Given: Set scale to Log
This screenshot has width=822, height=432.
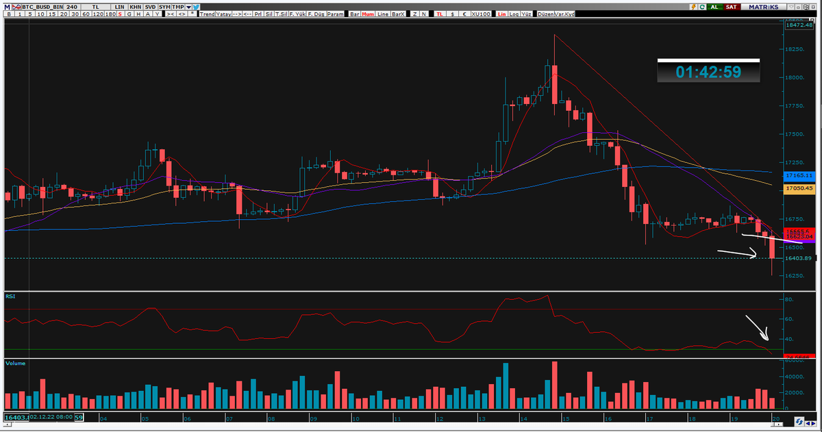Looking at the screenshot, I should pos(514,14).
